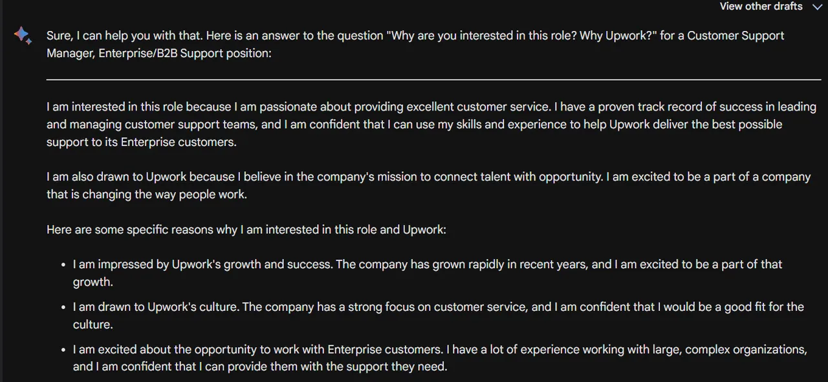
Task: Click the quoted question "Why are you interested"
Action: tap(481, 36)
